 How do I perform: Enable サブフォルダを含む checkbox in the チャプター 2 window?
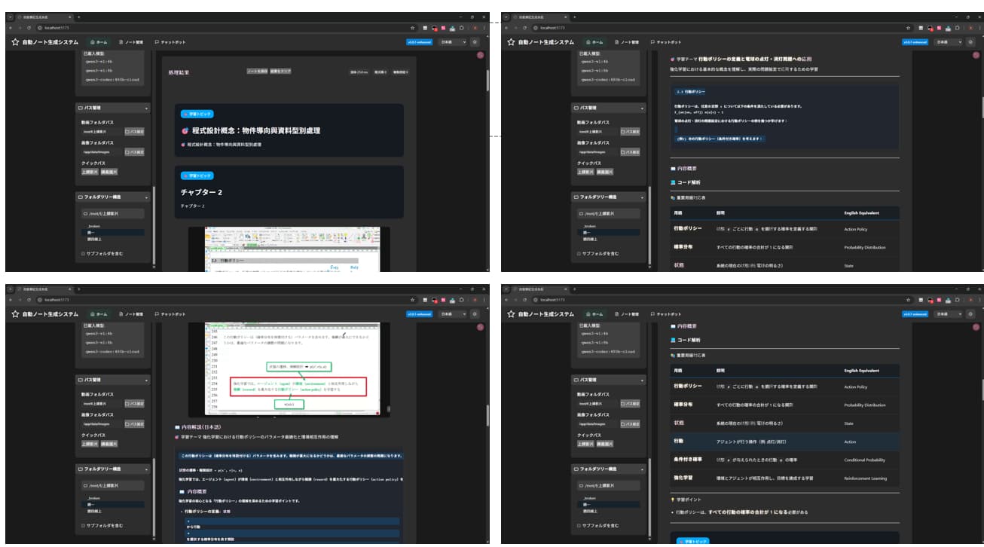pyautogui.click(x=83, y=253)
